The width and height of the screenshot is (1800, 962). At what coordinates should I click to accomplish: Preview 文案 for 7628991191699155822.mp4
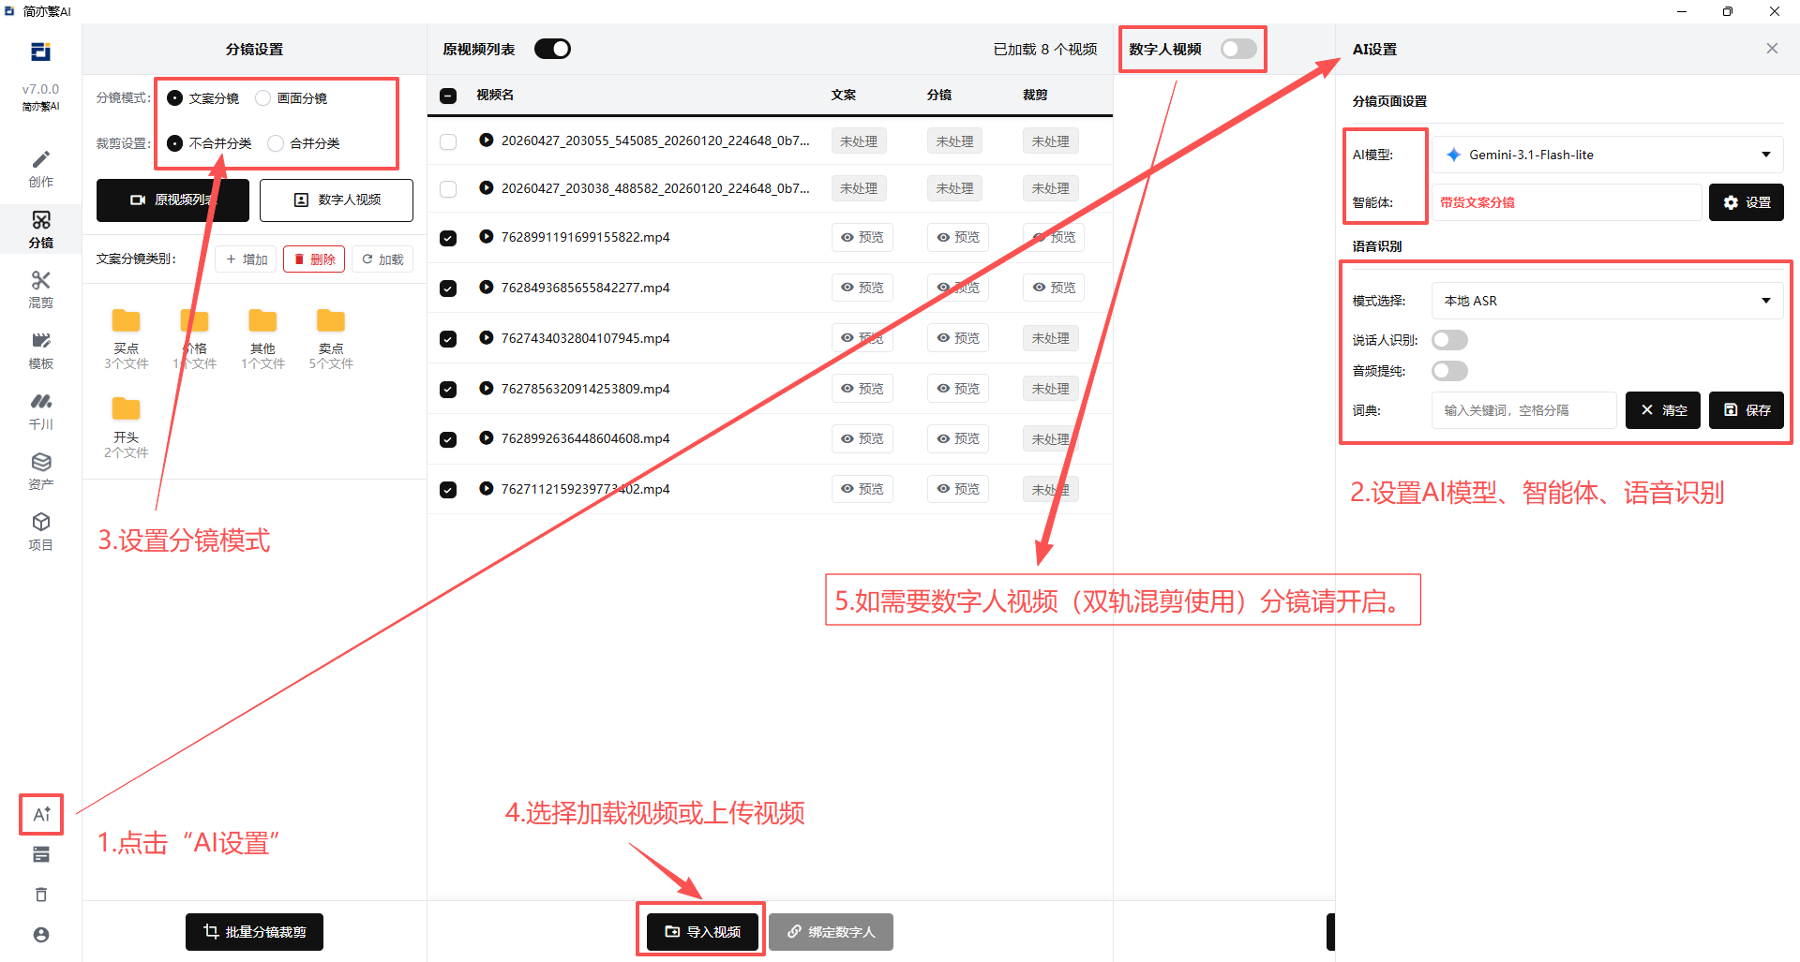coord(862,238)
